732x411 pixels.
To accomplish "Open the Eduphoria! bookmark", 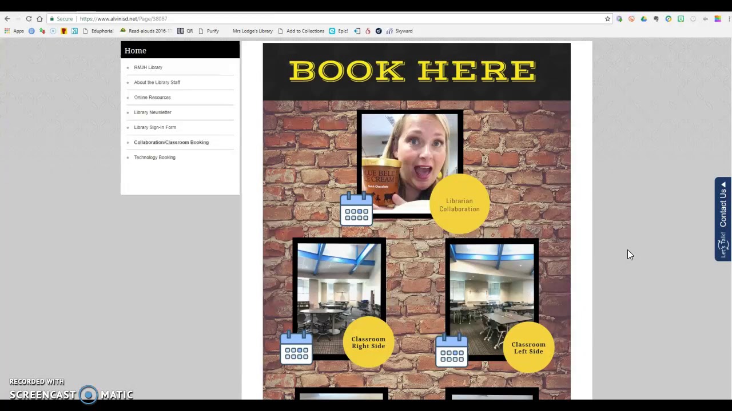I will pyautogui.click(x=98, y=31).
